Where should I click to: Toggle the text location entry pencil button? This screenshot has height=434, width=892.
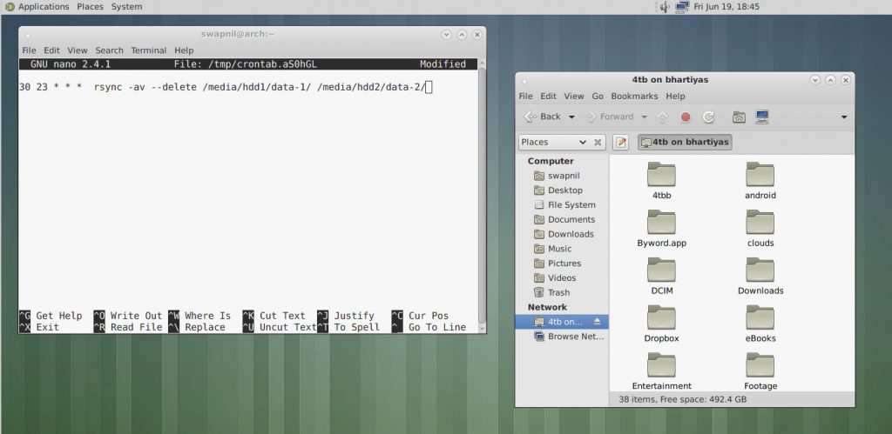tap(621, 142)
